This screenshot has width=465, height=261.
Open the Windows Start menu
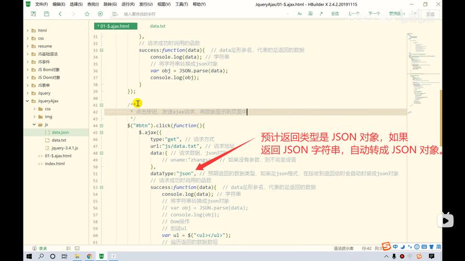click(x=29, y=256)
